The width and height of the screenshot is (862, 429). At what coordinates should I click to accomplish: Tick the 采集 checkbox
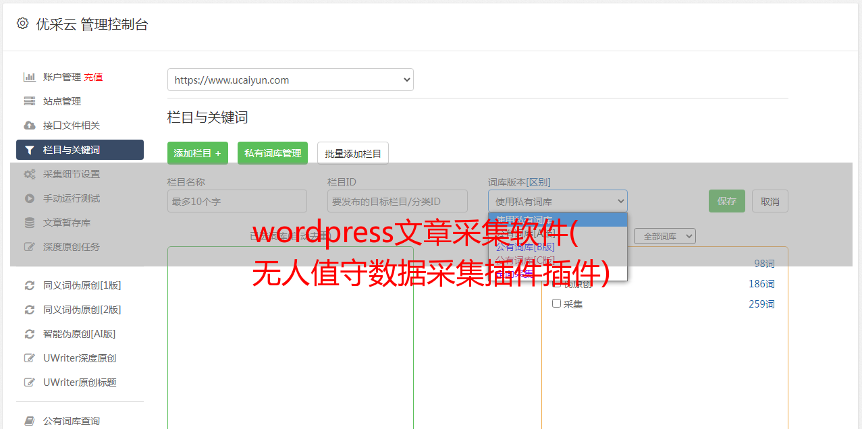[x=557, y=304]
